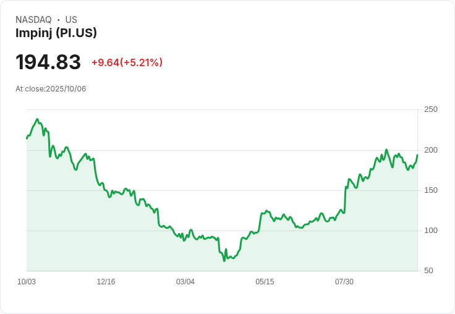Select the 03/04 date axis label
Screen dimensions: 455x314
click(185, 282)
